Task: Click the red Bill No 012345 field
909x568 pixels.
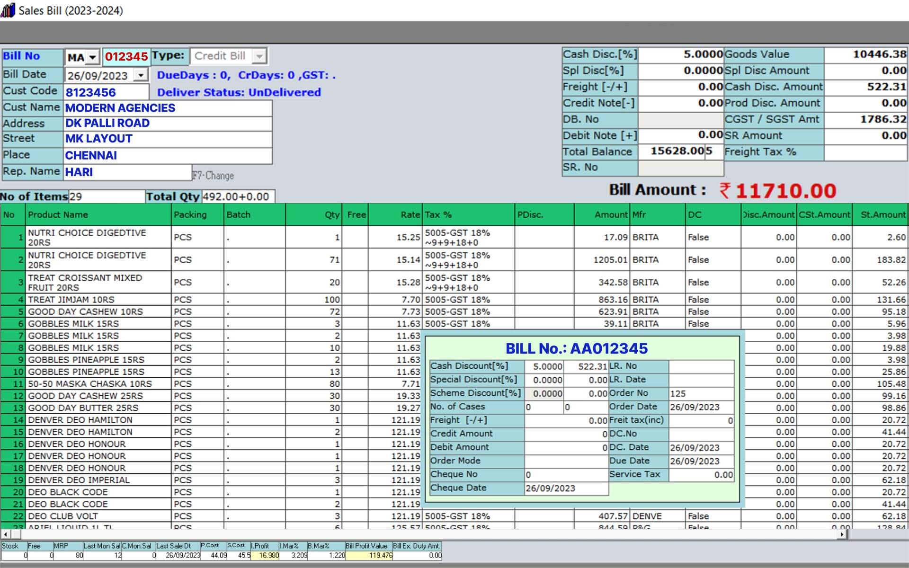Action: coord(125,56)
